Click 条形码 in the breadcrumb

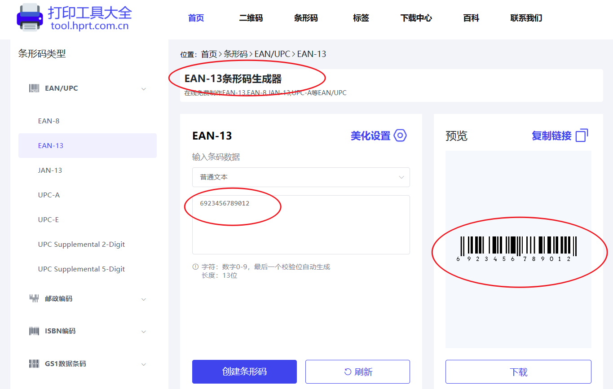coord(236,54)
